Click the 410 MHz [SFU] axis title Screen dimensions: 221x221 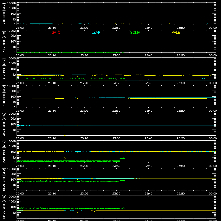click(x=4, y=41)
